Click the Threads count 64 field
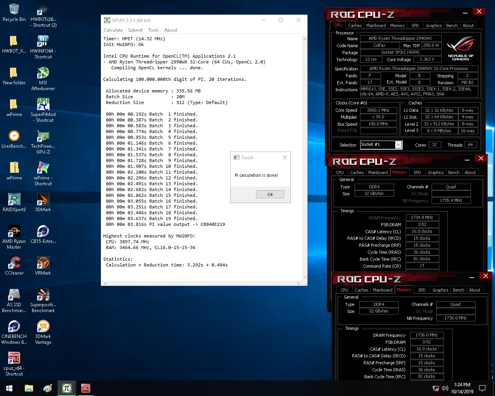The image size is (495, 396). tap(470, 145)
